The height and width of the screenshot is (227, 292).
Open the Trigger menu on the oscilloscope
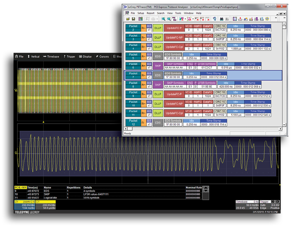click(69, 56)
